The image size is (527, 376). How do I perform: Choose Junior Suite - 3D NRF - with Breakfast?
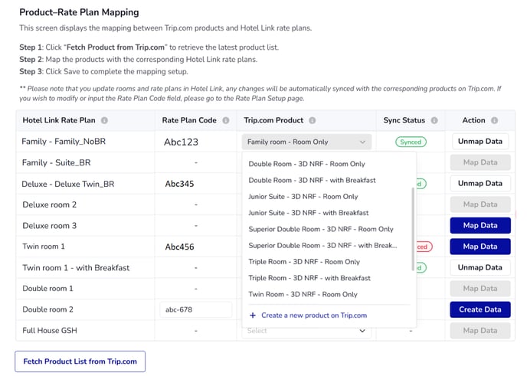click(x=308, y=213)
